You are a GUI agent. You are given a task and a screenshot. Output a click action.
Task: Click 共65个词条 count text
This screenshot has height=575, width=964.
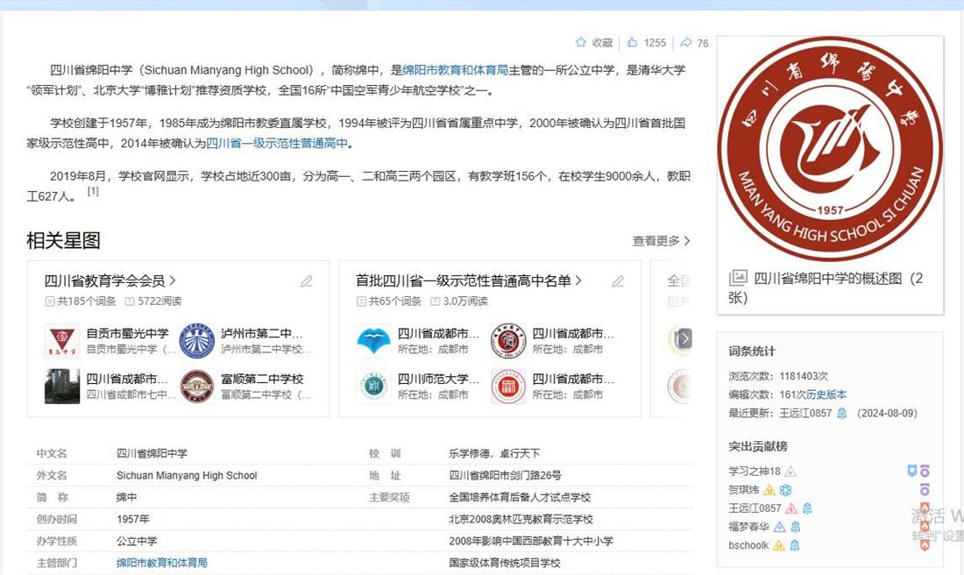coord(394,302)
